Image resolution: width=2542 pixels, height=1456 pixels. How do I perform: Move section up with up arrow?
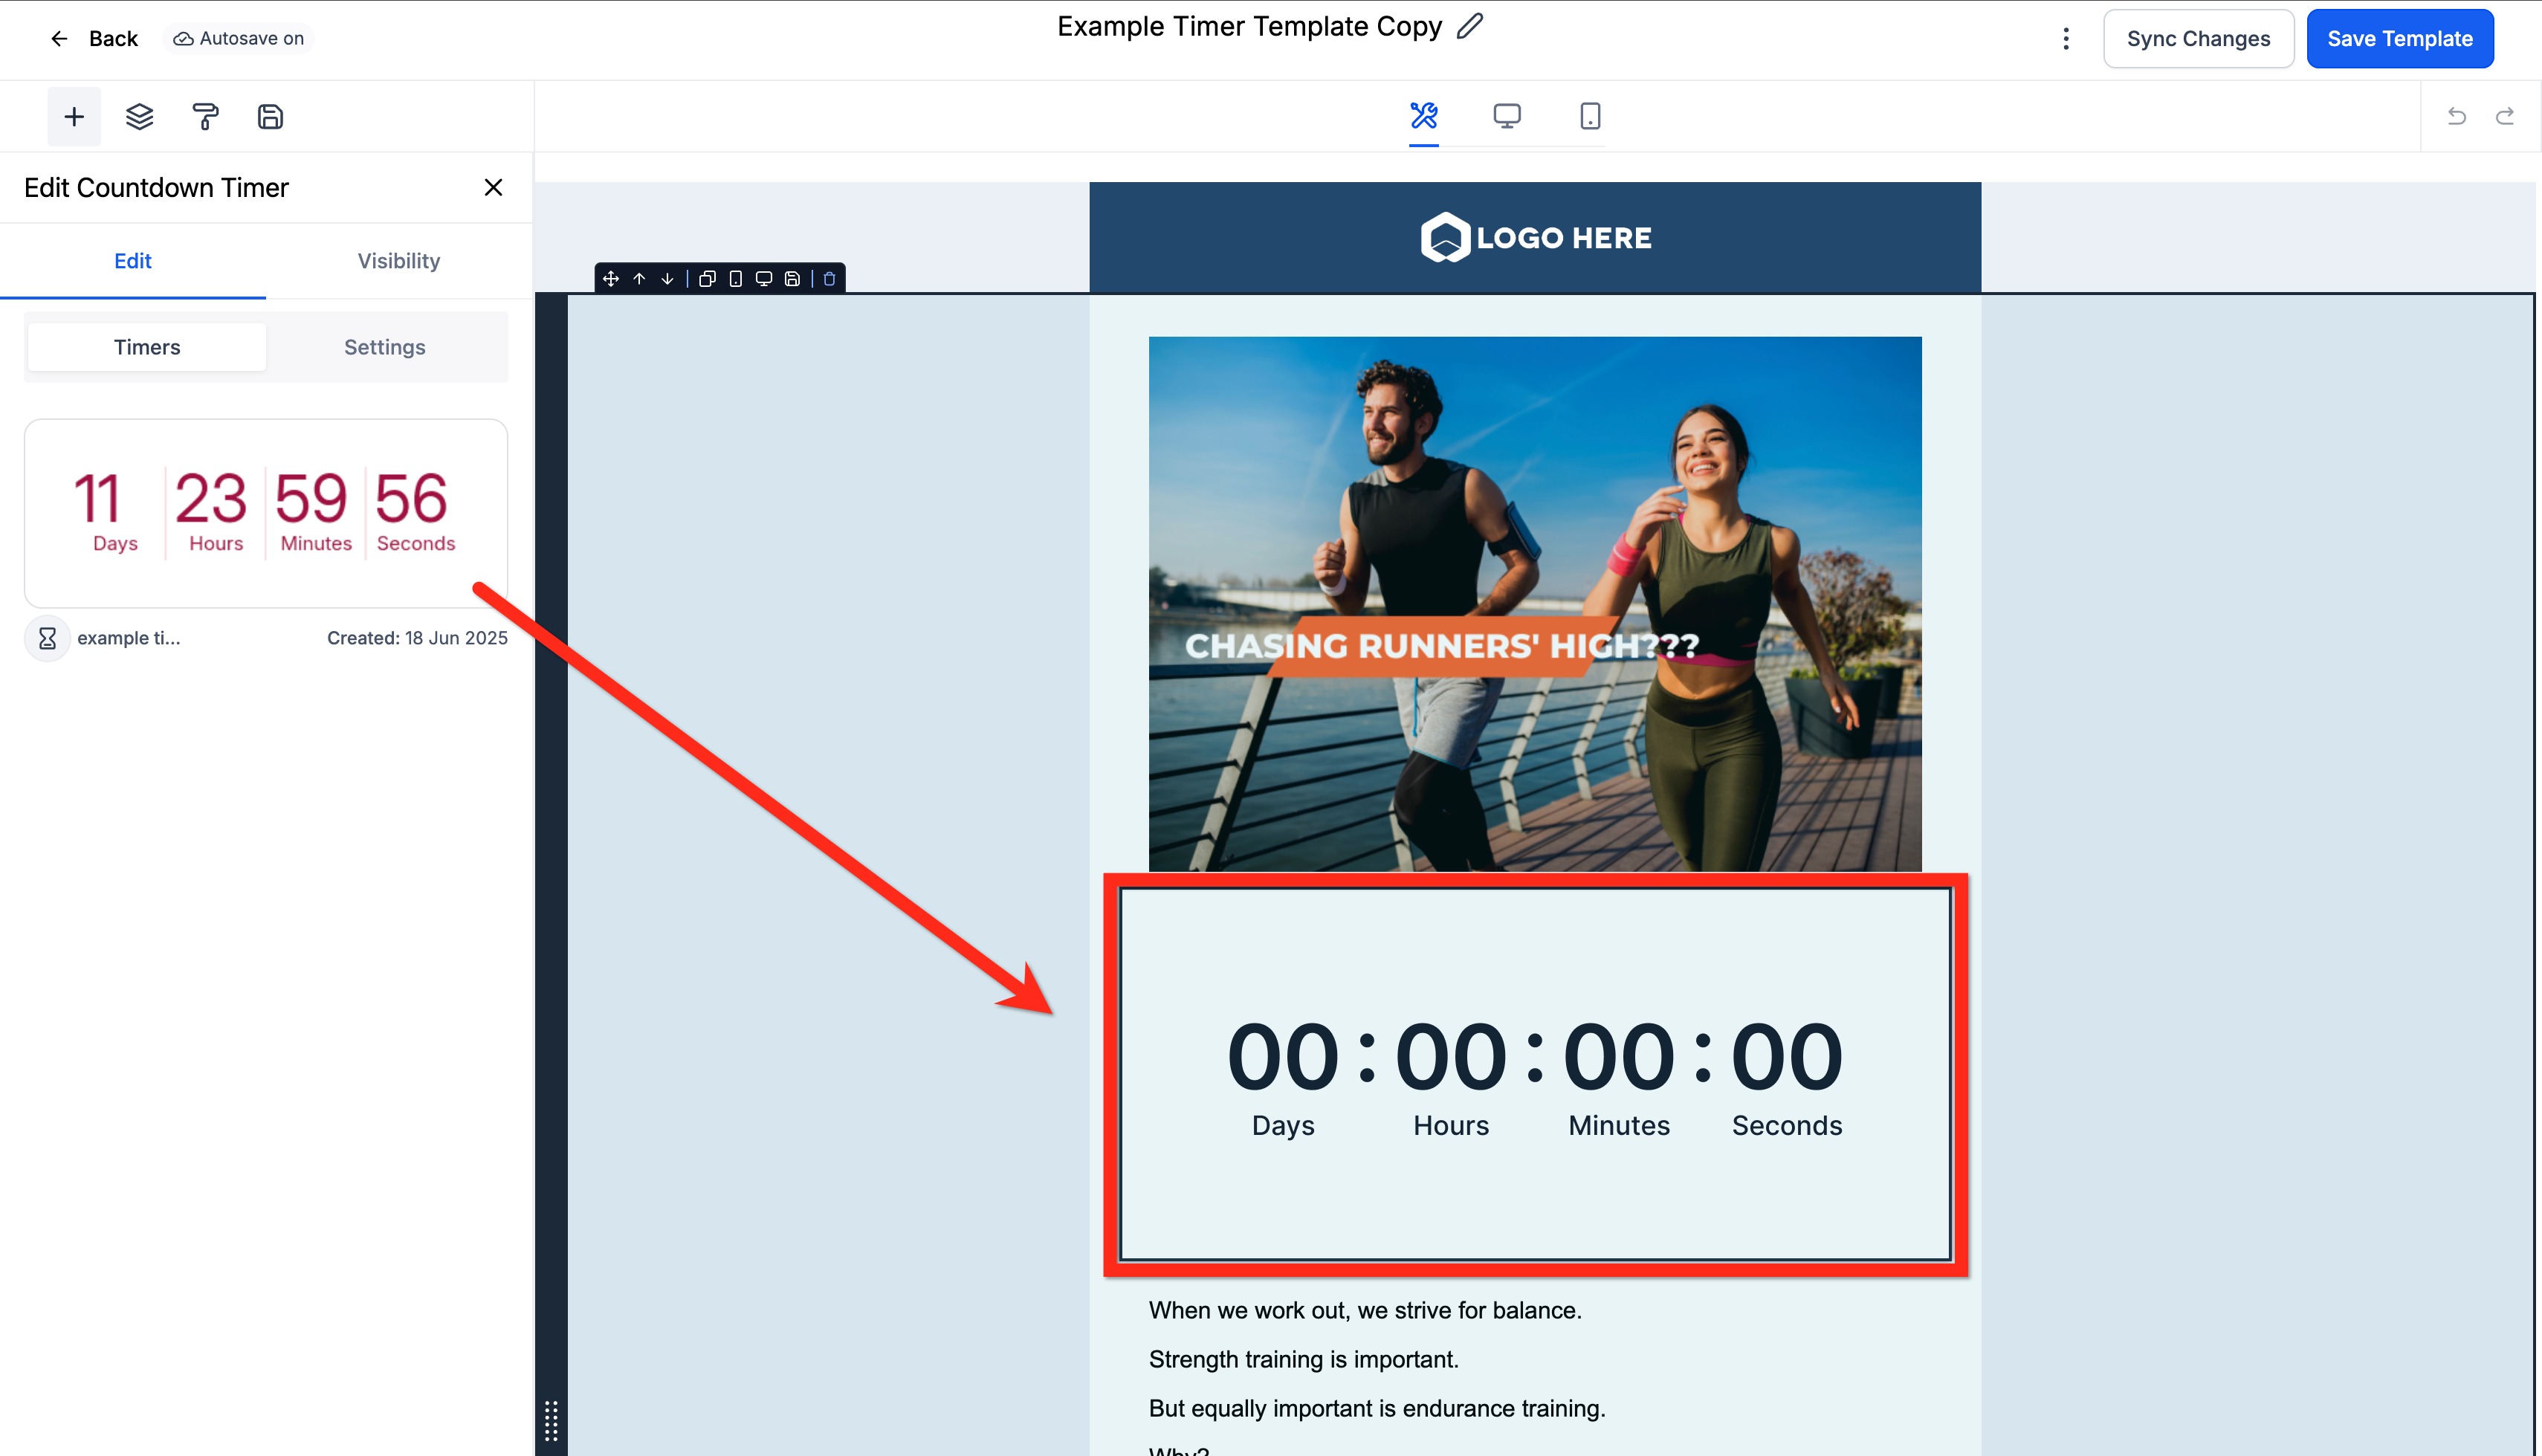[639, 279]
